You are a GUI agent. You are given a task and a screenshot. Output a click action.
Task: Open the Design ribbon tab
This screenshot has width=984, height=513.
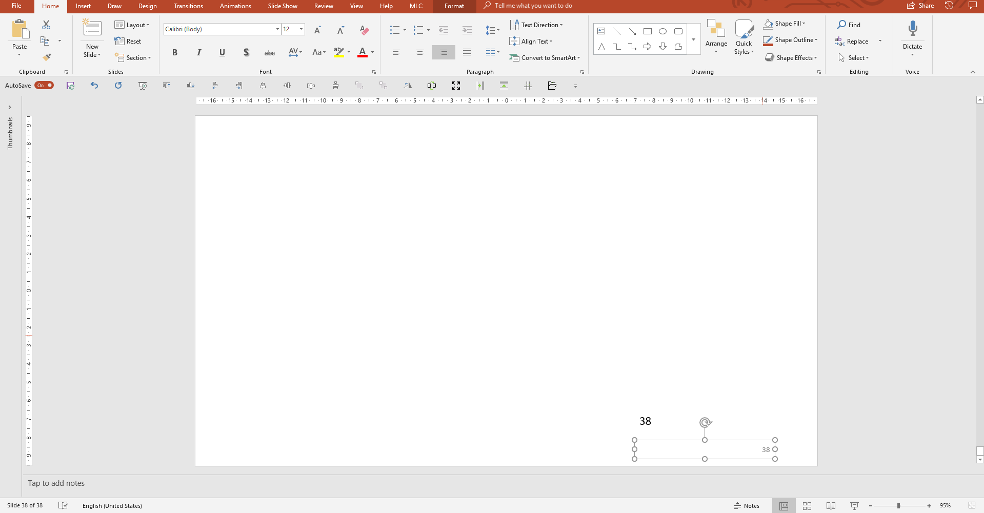pyautogui.click(x=148, y=6)
